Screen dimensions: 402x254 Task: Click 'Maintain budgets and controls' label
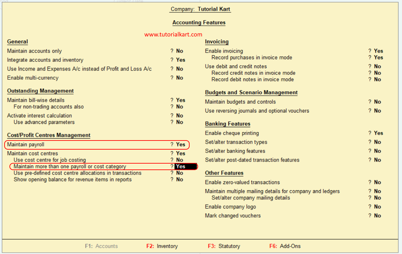point(240,102)
